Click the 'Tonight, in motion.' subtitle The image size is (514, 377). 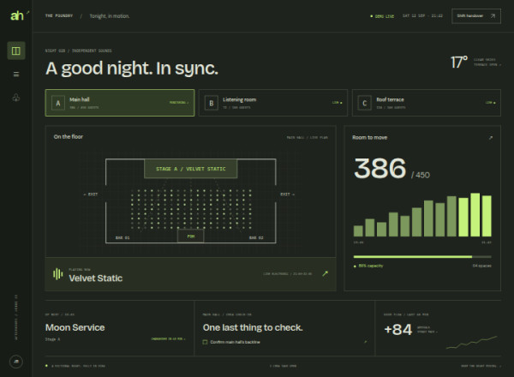click(110, 16)
